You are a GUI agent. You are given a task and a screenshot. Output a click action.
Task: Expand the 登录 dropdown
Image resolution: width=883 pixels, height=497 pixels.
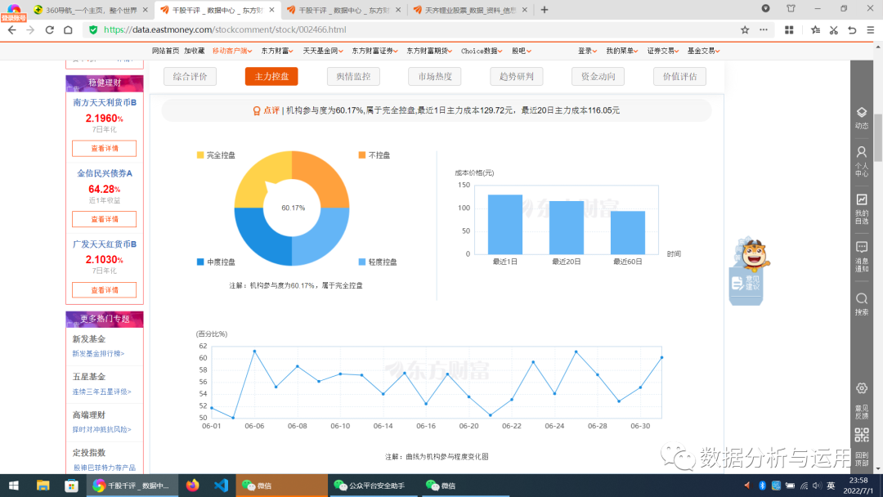[x=587, y=51]
